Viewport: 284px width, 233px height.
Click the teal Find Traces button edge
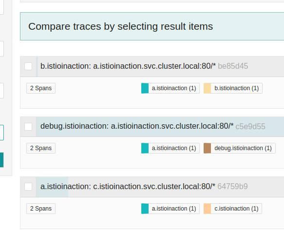point(1,160)
